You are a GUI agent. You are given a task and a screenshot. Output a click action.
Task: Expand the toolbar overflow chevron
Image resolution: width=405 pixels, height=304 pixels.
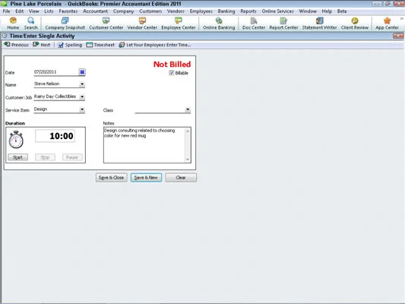click(402, 18)
